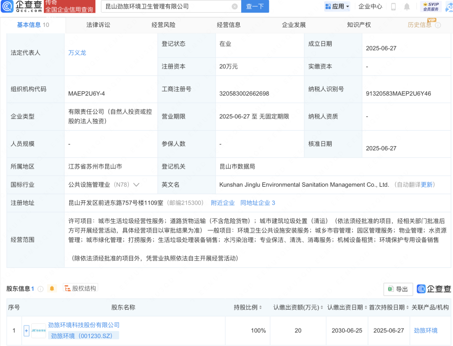Click the 江苏省苏州市昆山市 region text
453x346 pixels.
click(x=95, y=166)
